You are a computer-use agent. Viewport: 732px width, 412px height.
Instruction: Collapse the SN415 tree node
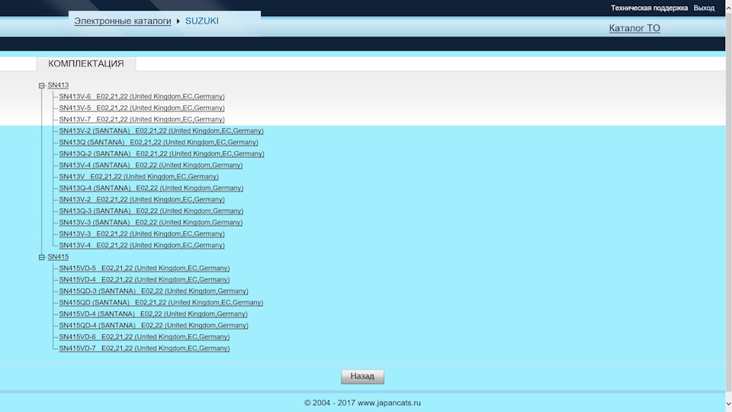click(x=41, y=257)
